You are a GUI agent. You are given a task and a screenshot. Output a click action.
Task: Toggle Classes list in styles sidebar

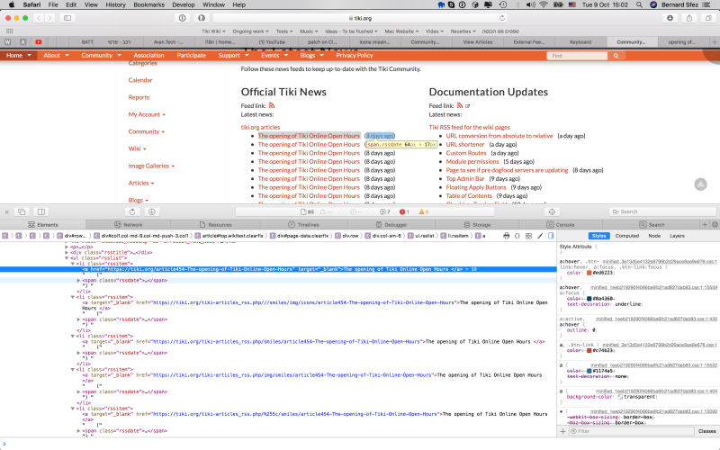(707, 431)
